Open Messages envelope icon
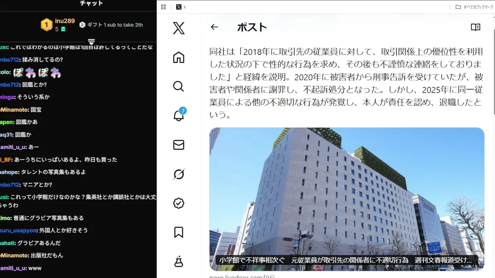Viewport: 495px width, 278px height. click(x=179, y=145)
